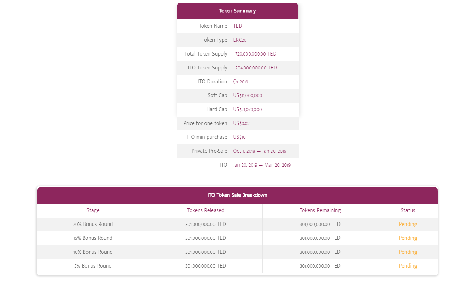This screenshot has height=287, width=470.
Task: Select the 20% Bonus Round row
Action: (237, 224)
